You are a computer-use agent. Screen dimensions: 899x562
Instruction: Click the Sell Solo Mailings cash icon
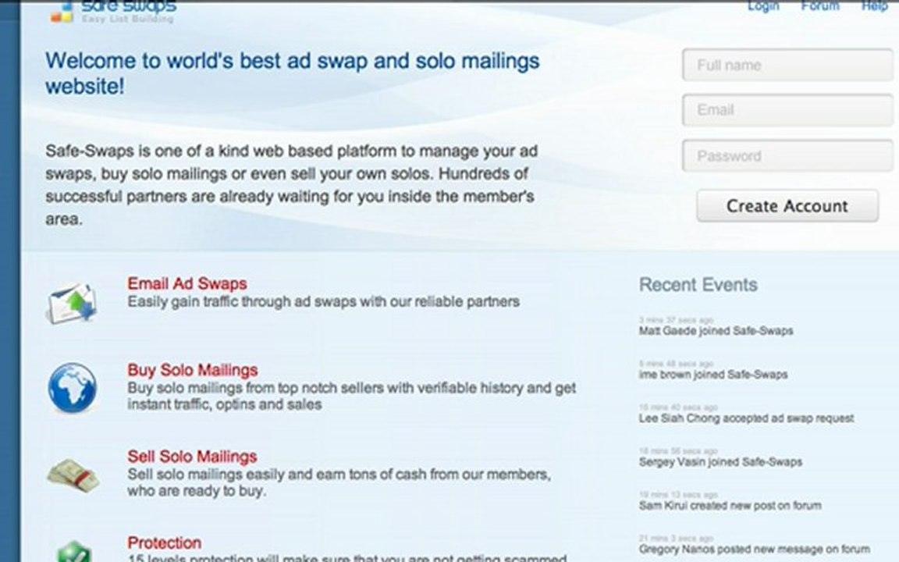73,475
